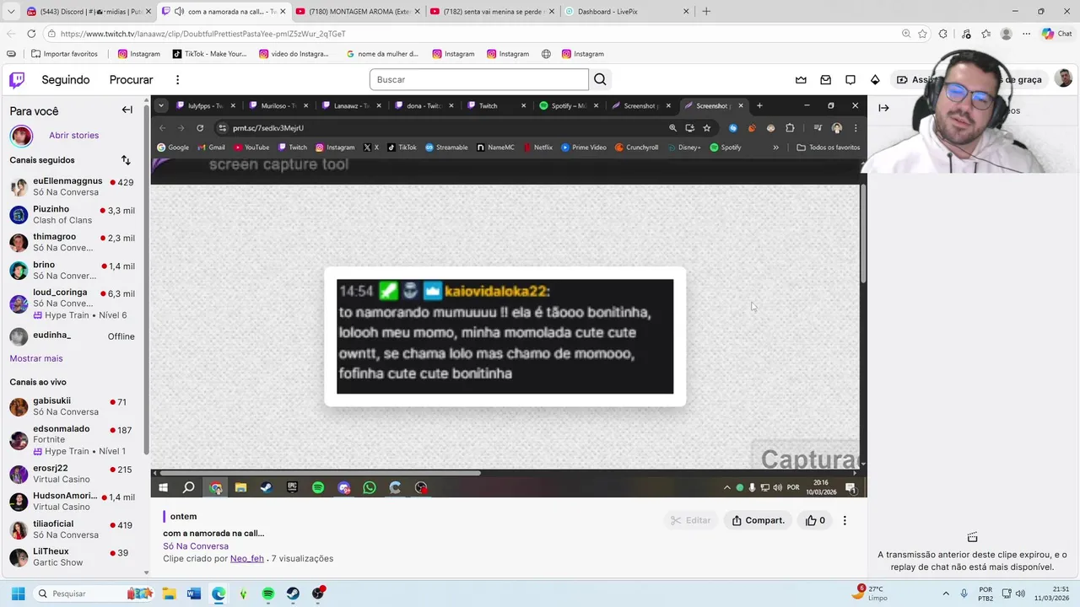Screen dimensions: 1080x607
Task: Expand Mostrar mais followed channels
Action: click(36, 358)
